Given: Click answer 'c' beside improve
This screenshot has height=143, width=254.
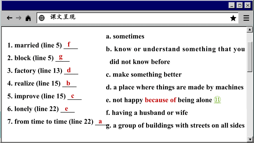Looking at the screenshot, I should [x=73, y=96].
